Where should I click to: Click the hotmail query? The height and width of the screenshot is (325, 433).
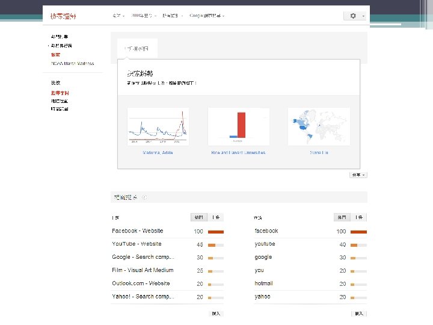pos(263,283)
